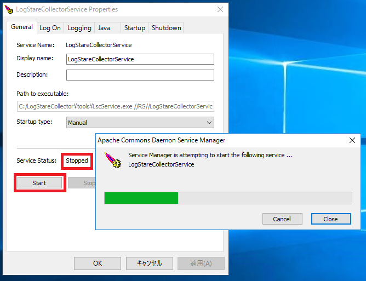Image resolution: width=366 pixels, height=281 pixels.
Task: Click OK in the Properties window
Action: pyautogui.click(x=98, y=263)
